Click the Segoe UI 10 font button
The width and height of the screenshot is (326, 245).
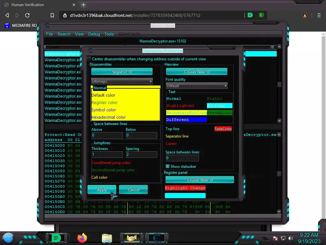(122, 71)
